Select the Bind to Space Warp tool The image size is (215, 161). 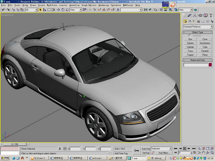[x=22, y=10]
